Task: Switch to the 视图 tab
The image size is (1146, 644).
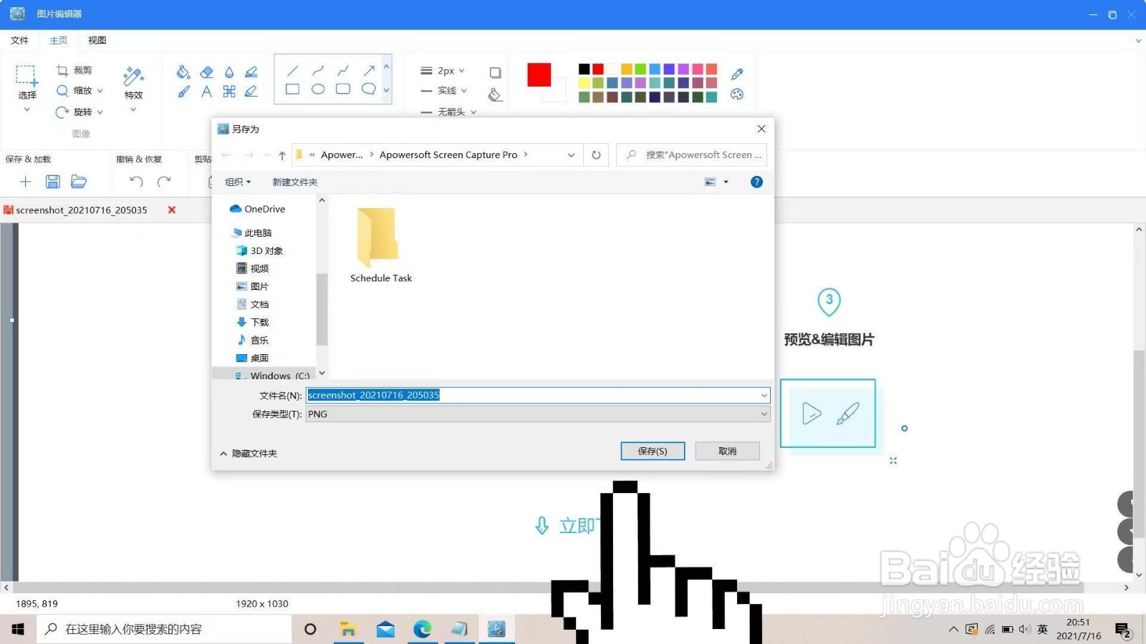Action: pos(97,41)
